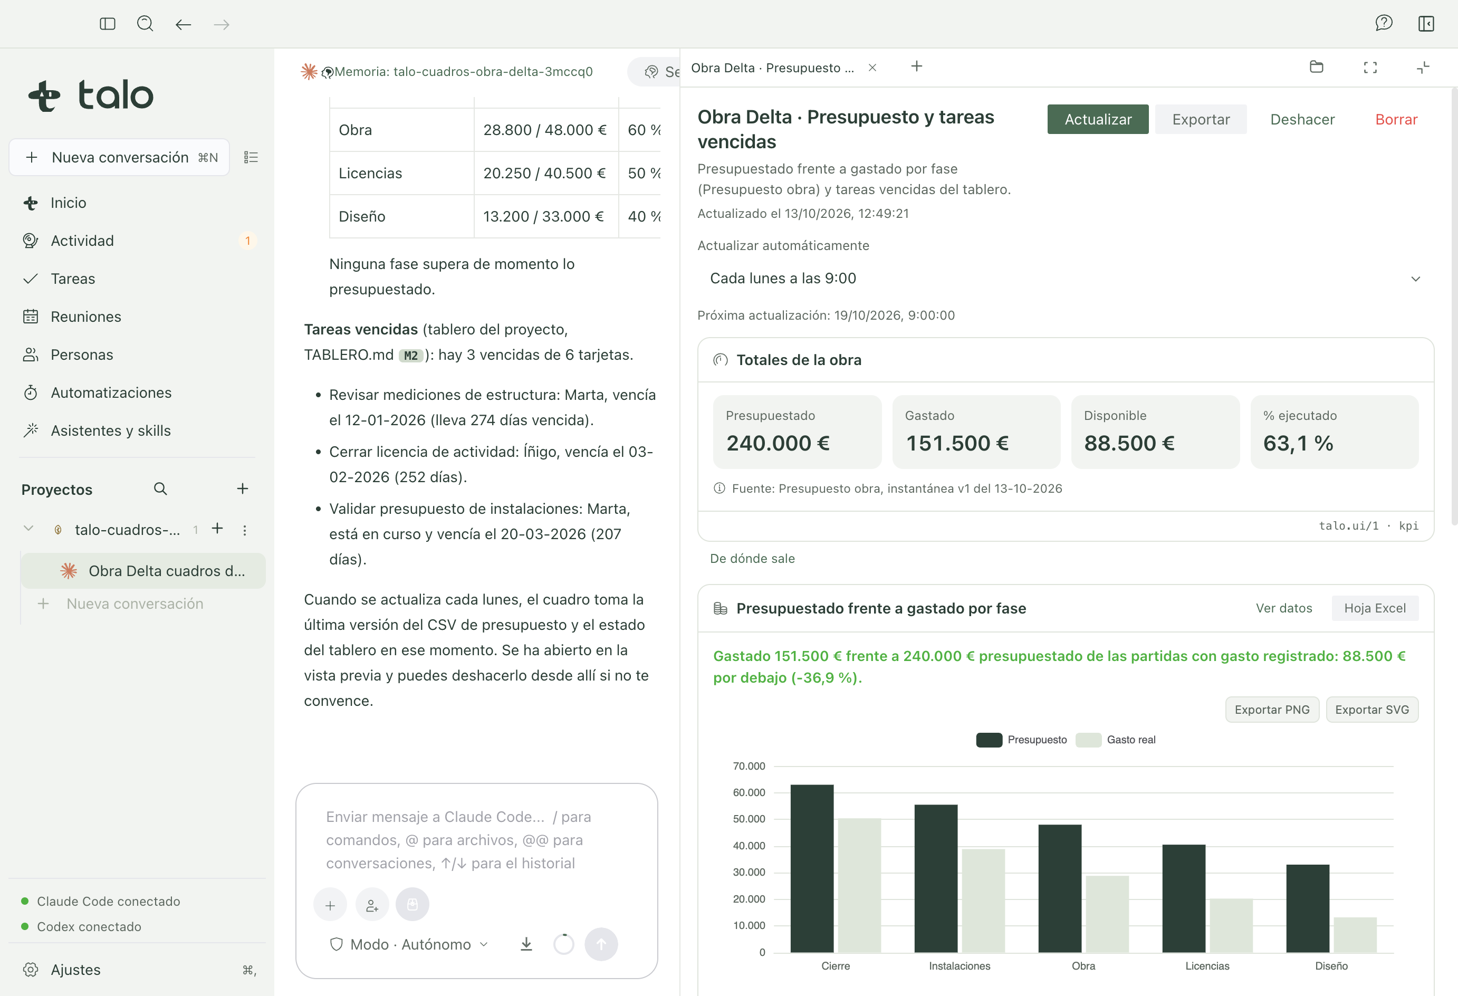This screenshot has height=996, width=1458.
Task: Open Tareas in the sidebar
Action: pyautogui.click(x=138, y=279)
